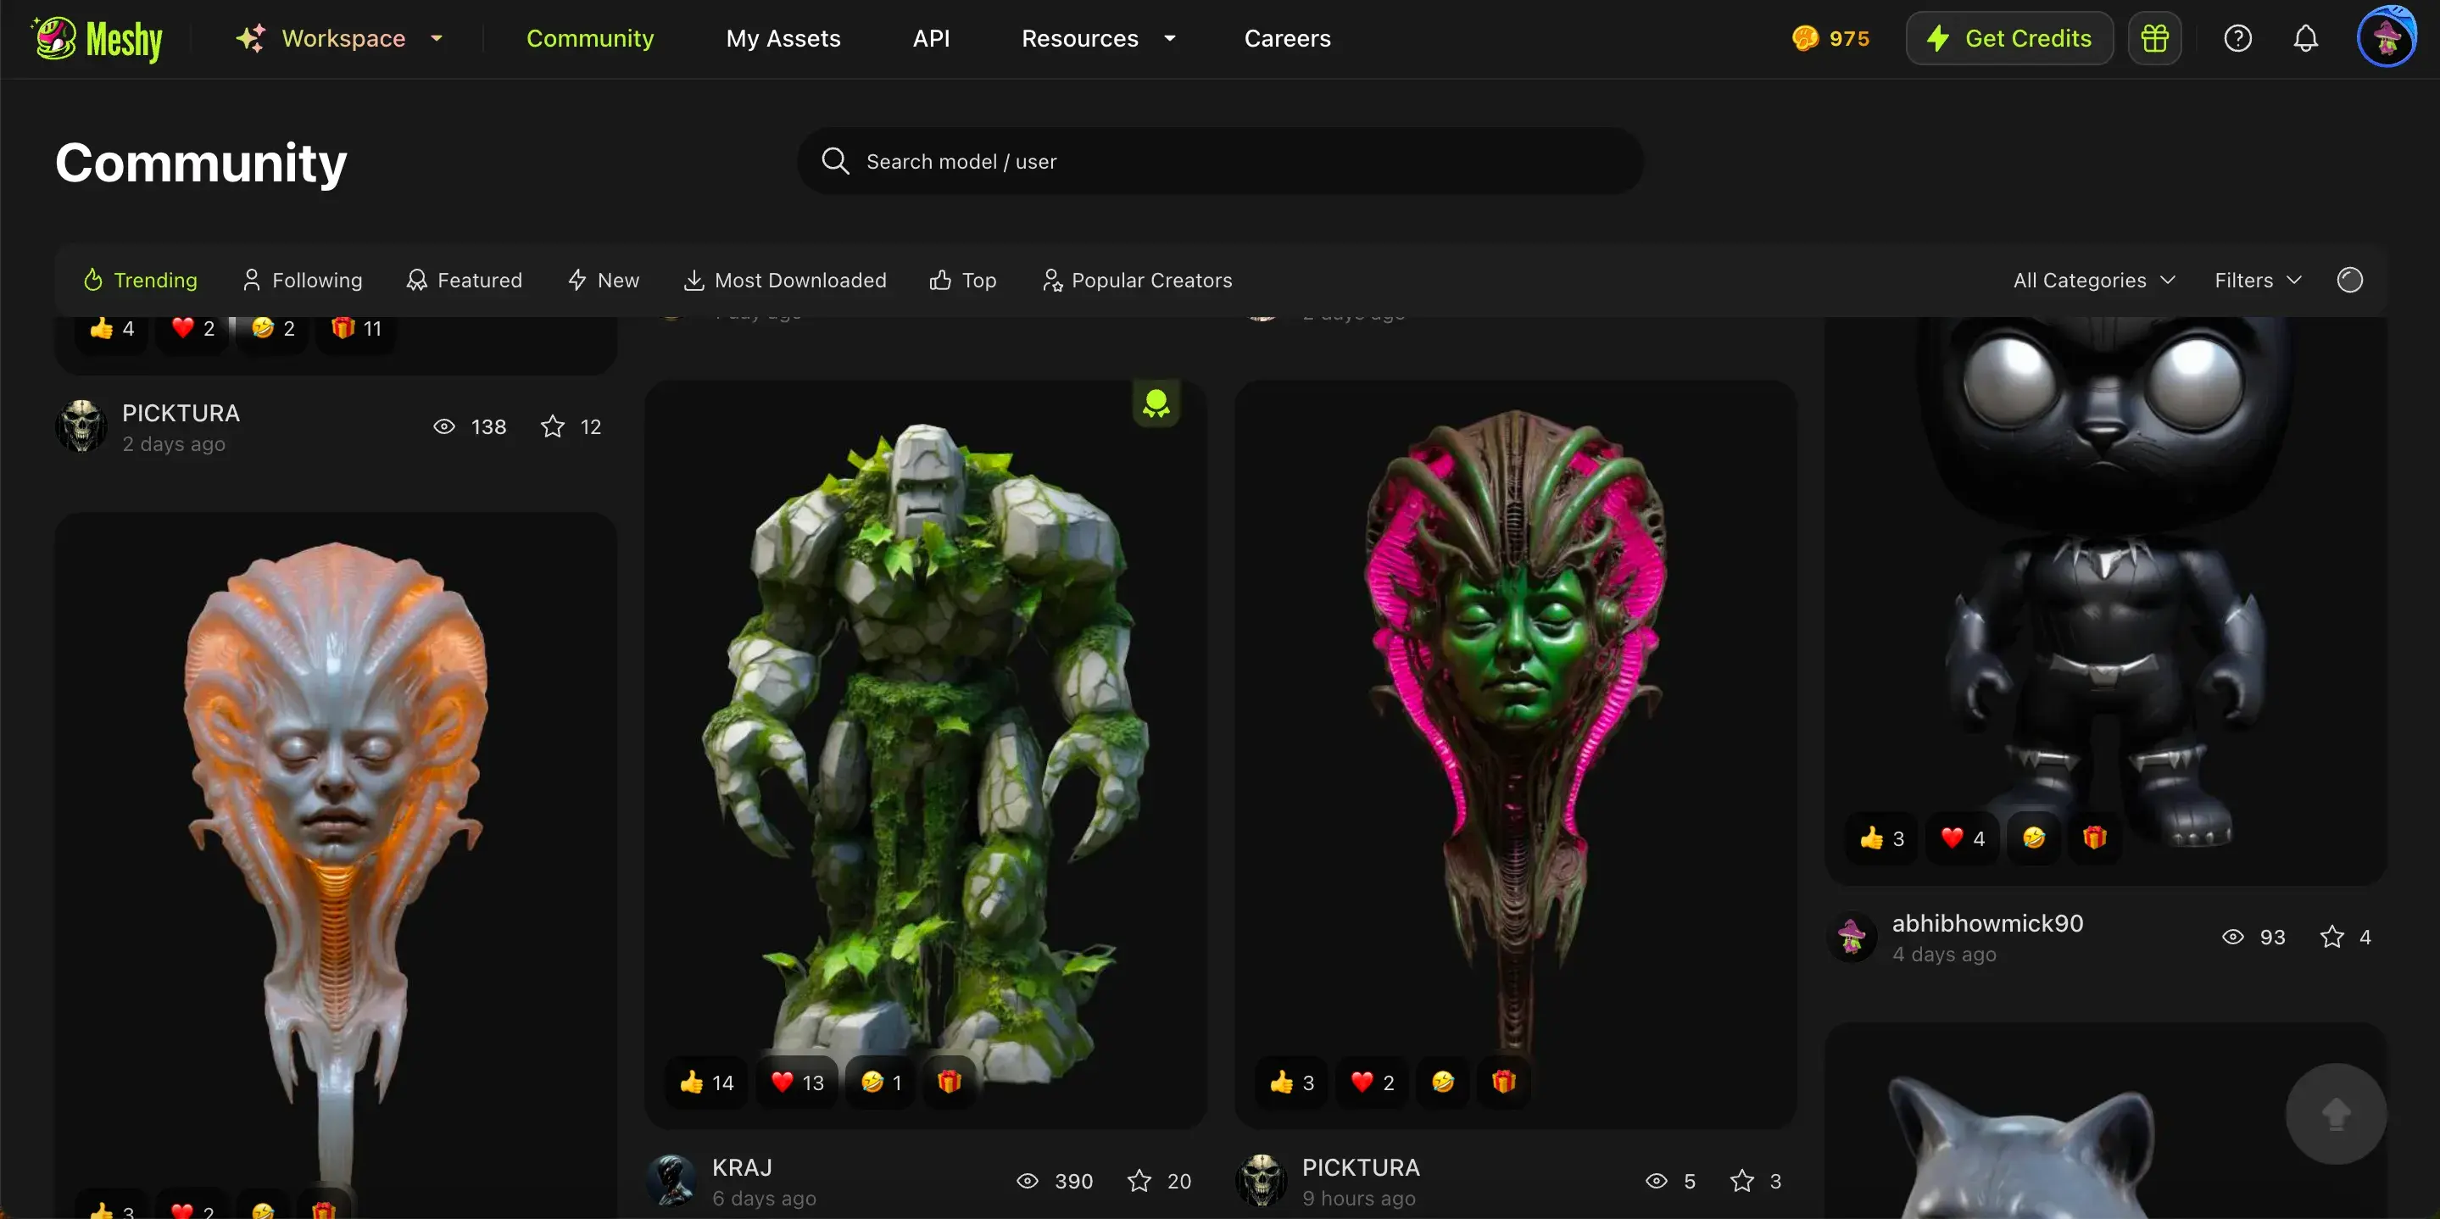
Task: Expand the All Categories dropdown
Action: pyautogui.click(x=2093, y=281)
